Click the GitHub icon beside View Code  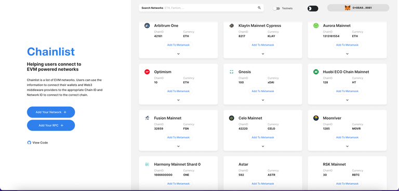click(x=29, y=142)
